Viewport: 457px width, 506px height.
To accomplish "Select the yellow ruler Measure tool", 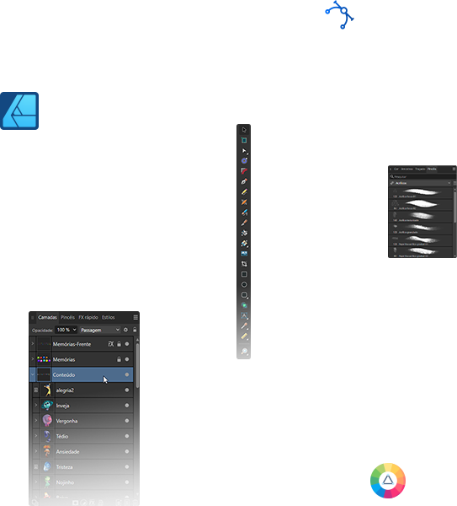I will [x=244, y=336].
